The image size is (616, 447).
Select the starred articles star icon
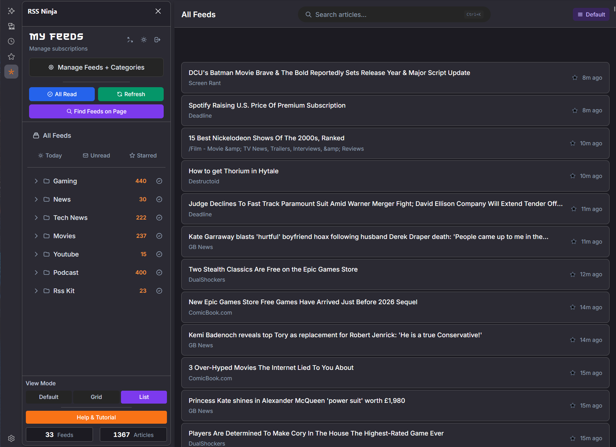11,56
